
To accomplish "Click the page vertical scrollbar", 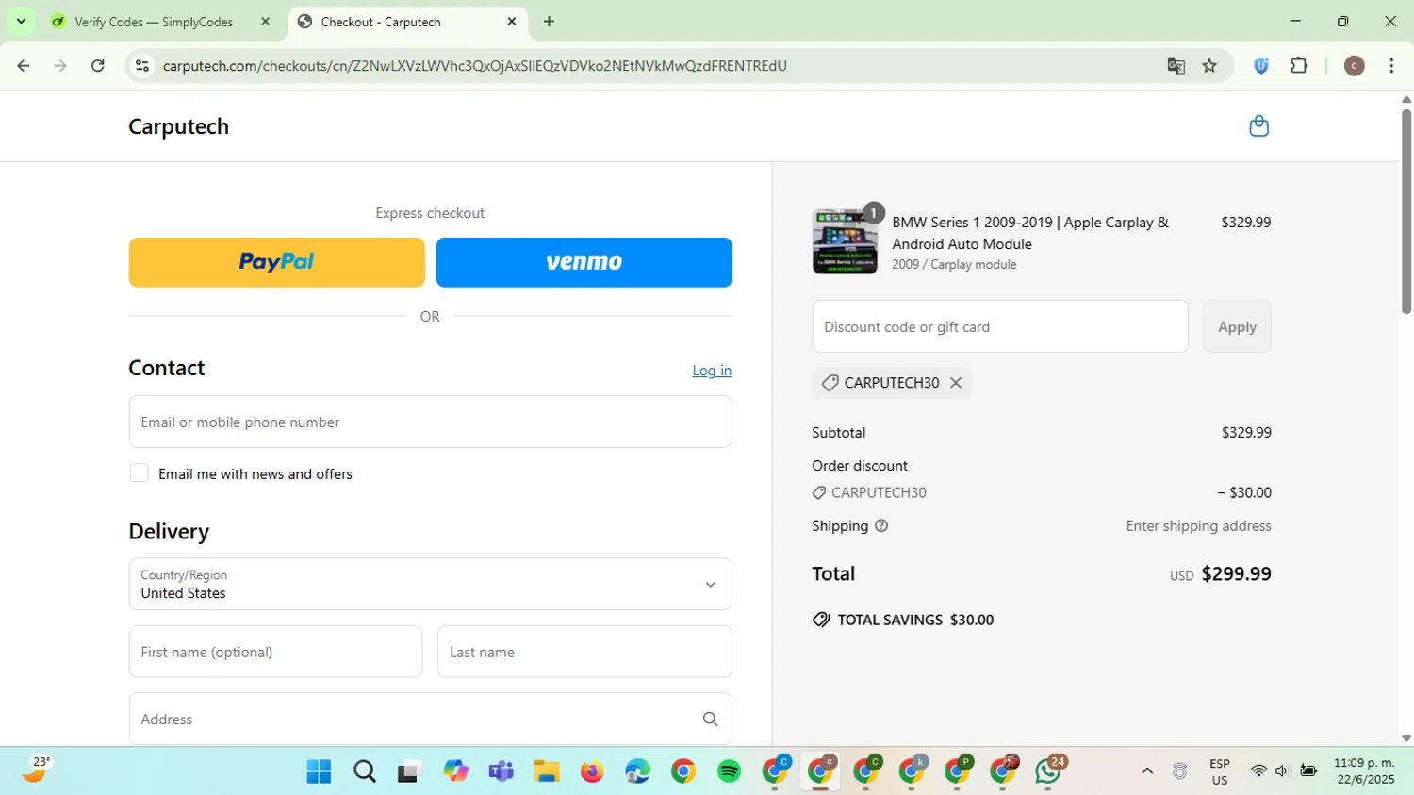I will click(1406, 212).
